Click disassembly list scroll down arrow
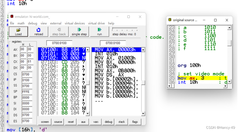 pyautogui.click(x=143, y=113)
